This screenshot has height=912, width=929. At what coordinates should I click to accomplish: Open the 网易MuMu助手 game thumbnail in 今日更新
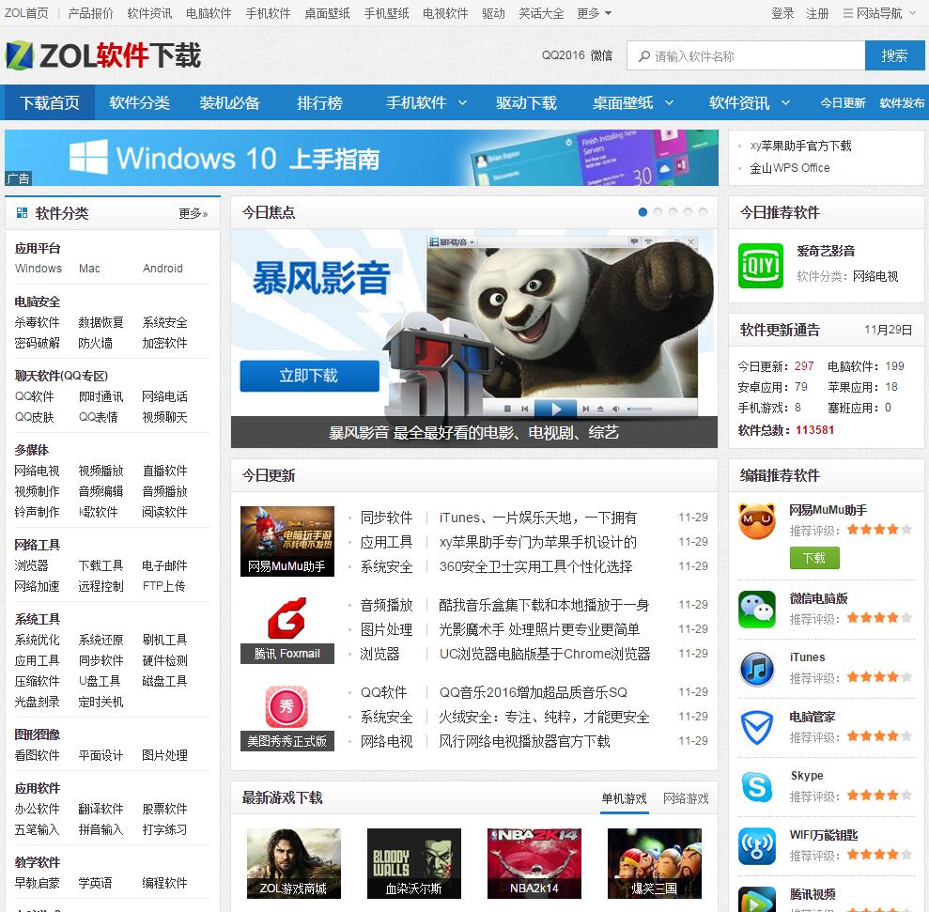tap(286, 541)
